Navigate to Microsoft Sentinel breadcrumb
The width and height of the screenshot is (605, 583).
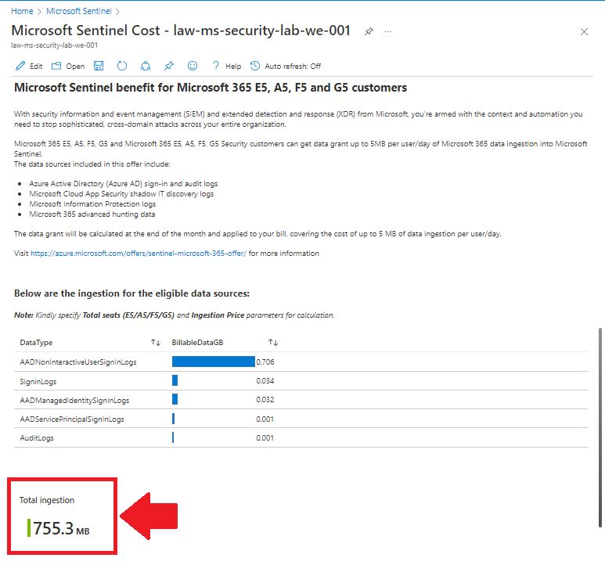(x=79, y=11)
